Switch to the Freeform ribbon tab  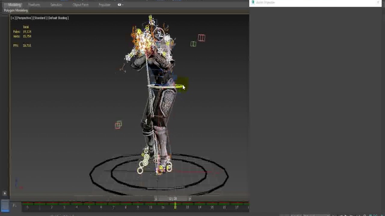(34, 4)
